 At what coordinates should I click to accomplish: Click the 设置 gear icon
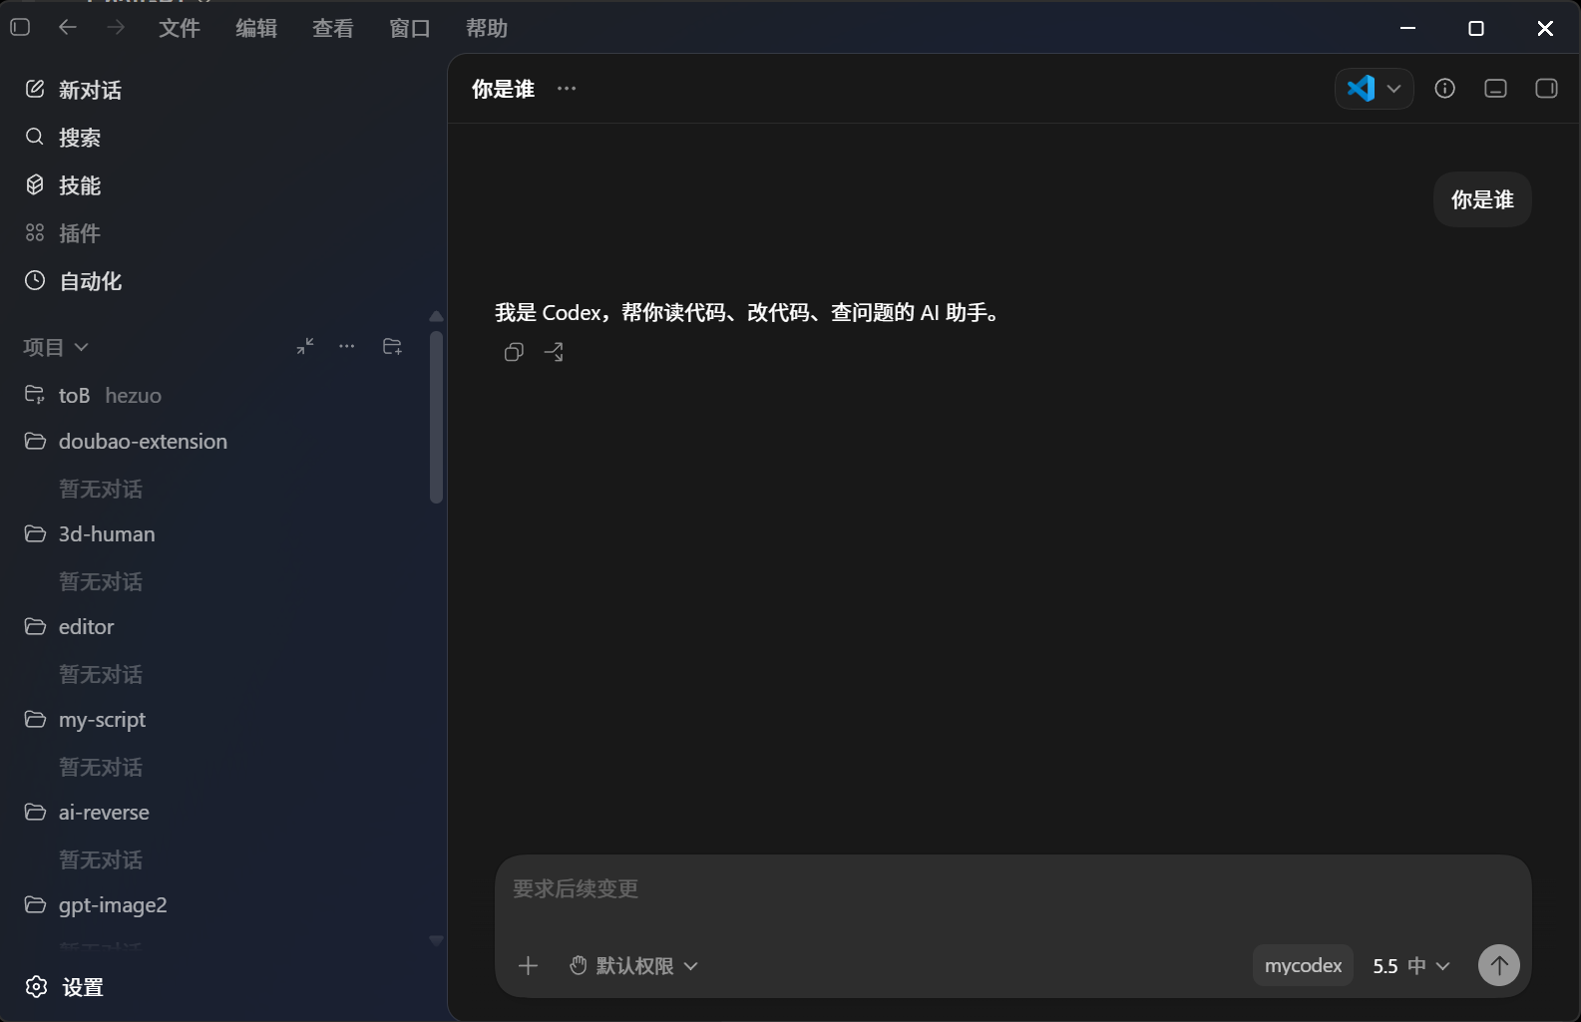click(x=36, y=986)
